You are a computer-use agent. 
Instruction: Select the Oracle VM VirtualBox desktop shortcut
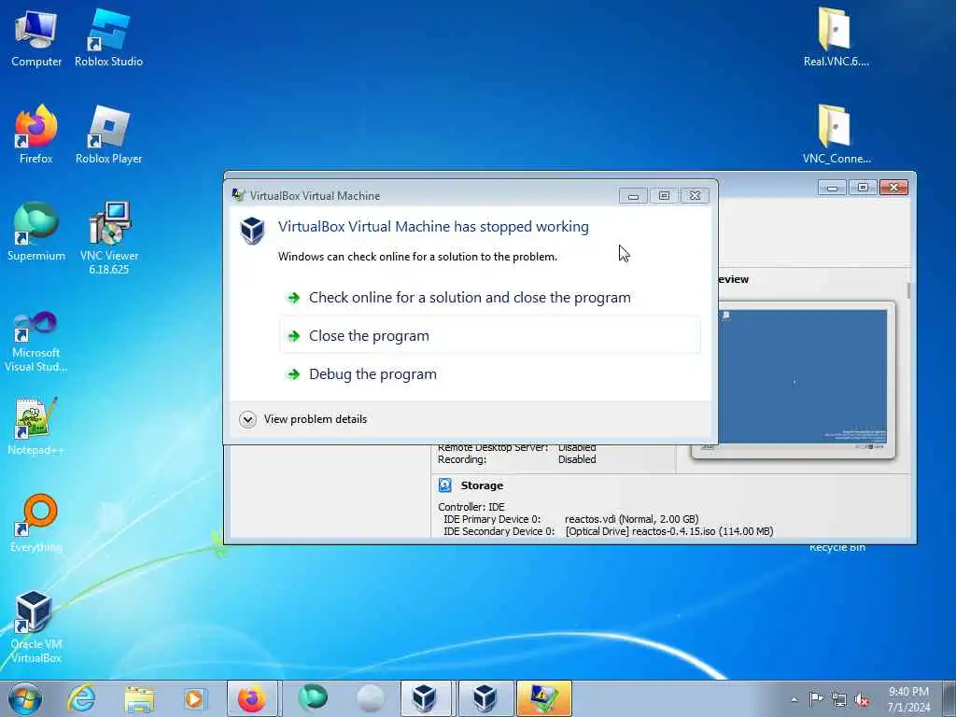36,626
